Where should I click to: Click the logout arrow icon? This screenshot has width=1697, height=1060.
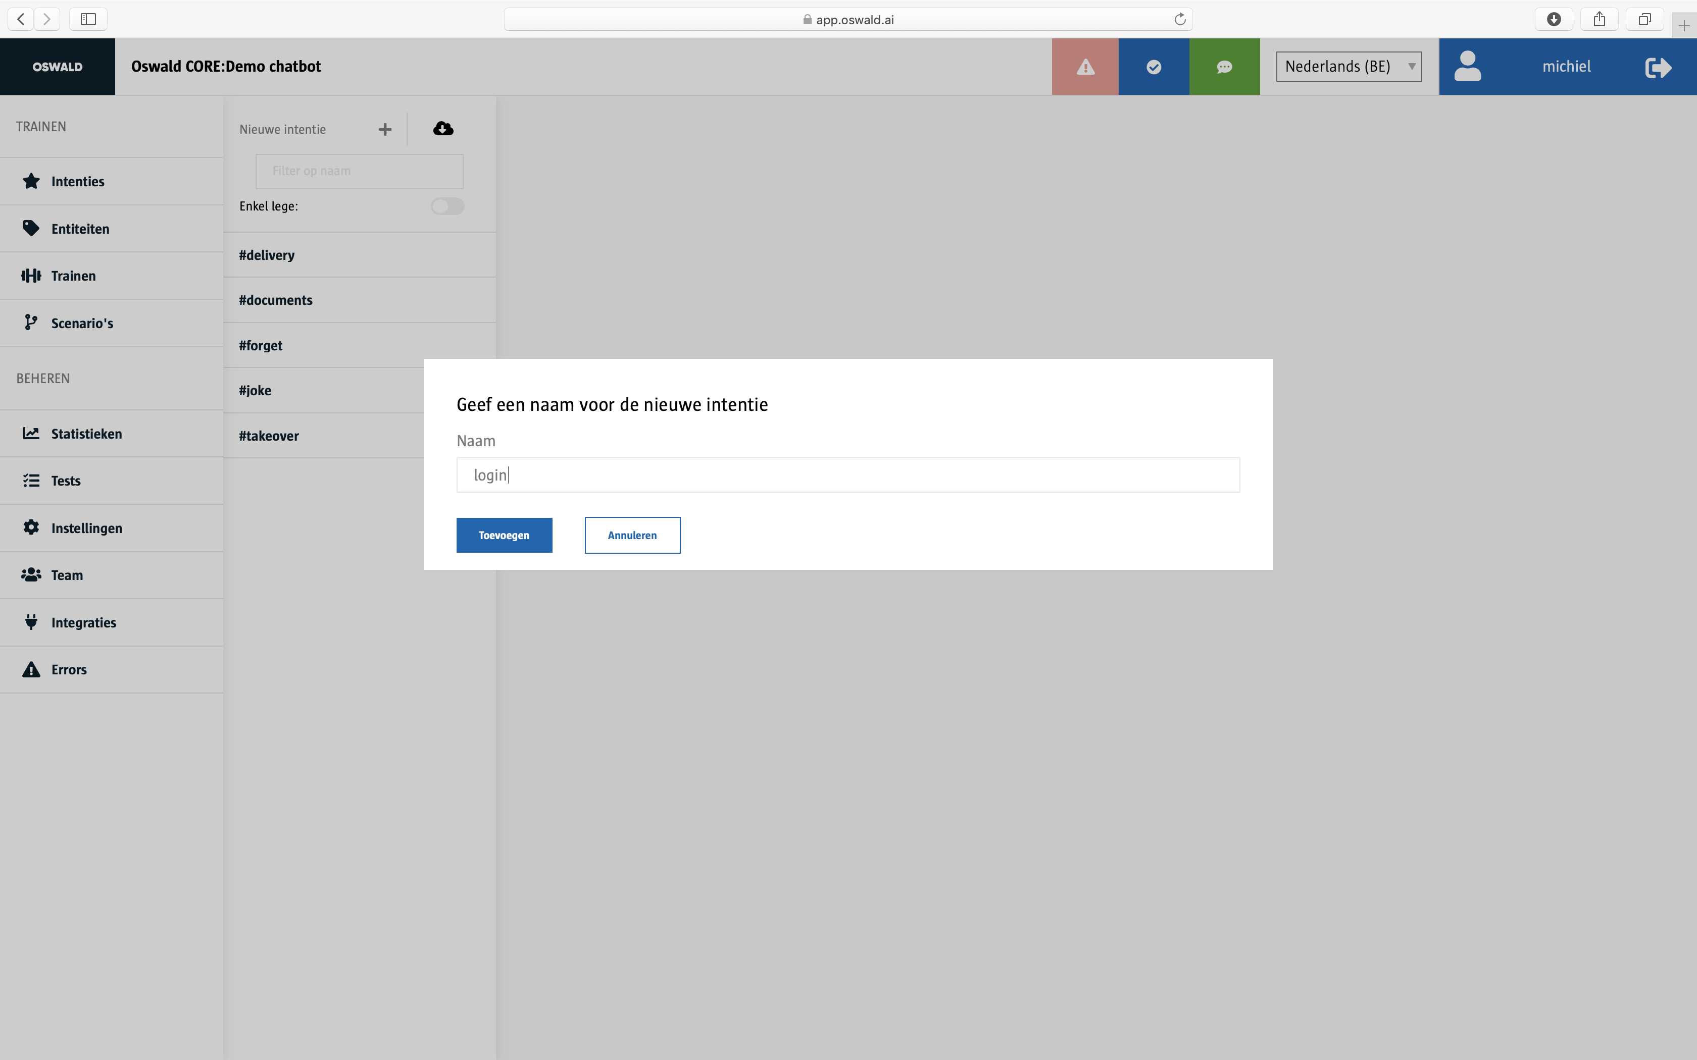(1659, 67)
